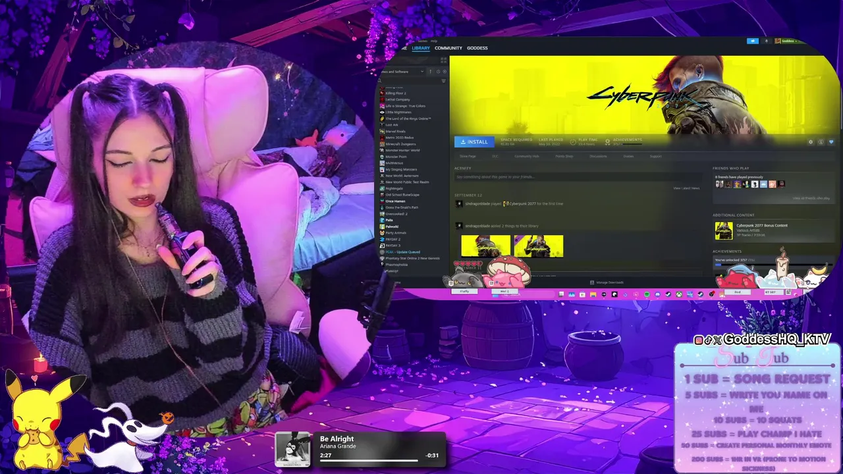This screenshot has width=843, height=474.
Task: Open the DLC link
Action: (x=495, y=156)
